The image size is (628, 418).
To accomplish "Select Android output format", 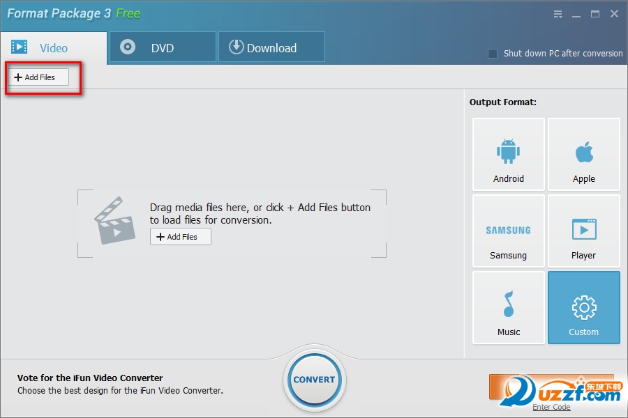I will point(508,154).
